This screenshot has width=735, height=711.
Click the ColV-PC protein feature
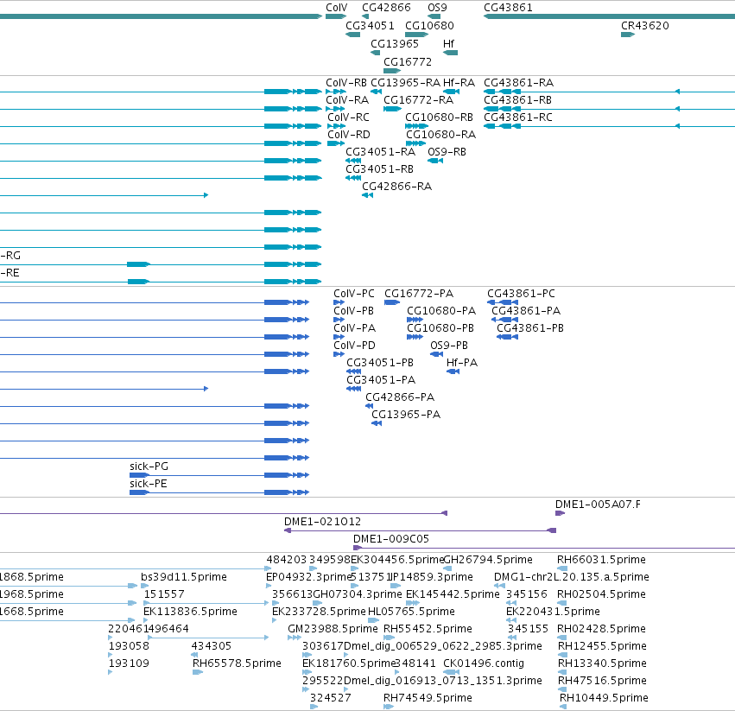pyautogui.click(x=339, y=302)
